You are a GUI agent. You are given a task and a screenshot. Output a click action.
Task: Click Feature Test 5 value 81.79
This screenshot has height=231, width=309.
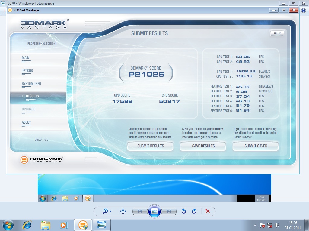(x=243, y=106)
